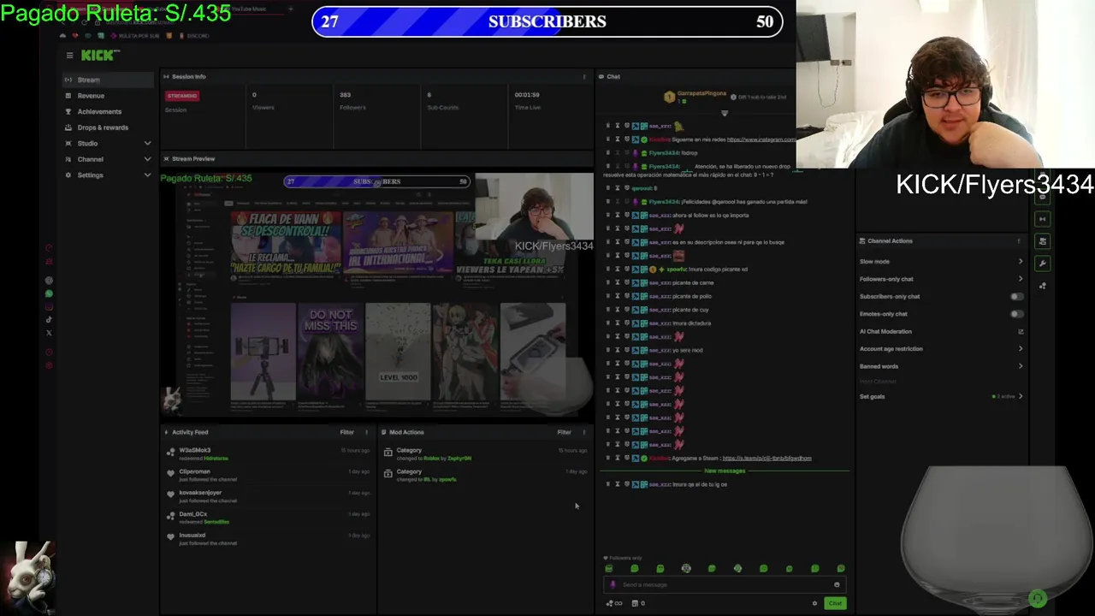
Task: Click the WhatsApp icon in left edge strip
Action: click(49, 293)
